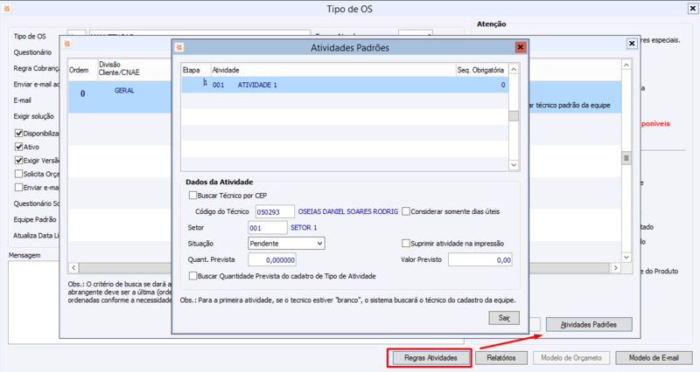The image size is (700, 372).
Task: Click the Atividades Padrões button
Action: point(589,325)
